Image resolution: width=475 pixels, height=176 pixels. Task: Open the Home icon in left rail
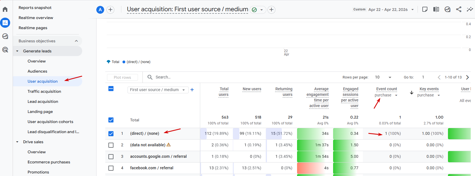[x=5, y=9]
